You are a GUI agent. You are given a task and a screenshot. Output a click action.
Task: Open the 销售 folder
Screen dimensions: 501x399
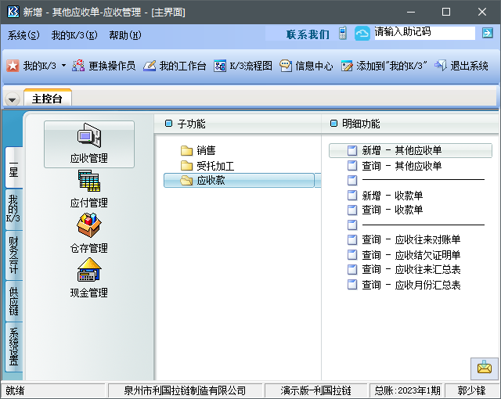(x=206, y=150)
